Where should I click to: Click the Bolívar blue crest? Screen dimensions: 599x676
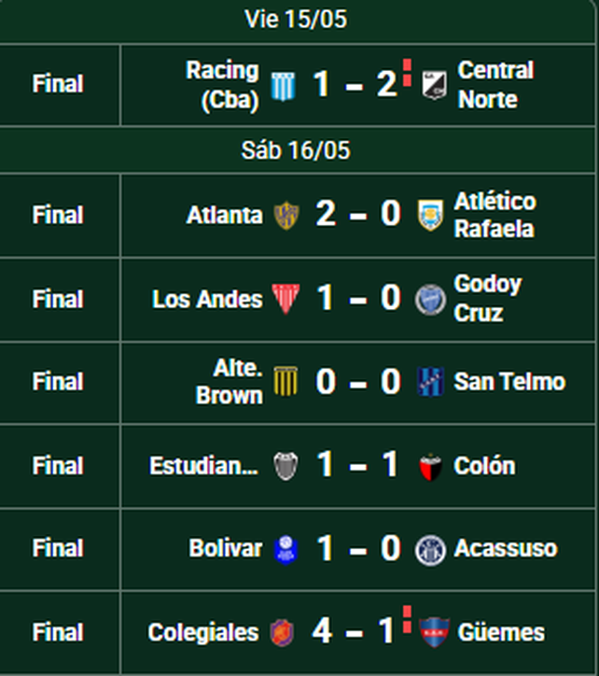[286, 550]
